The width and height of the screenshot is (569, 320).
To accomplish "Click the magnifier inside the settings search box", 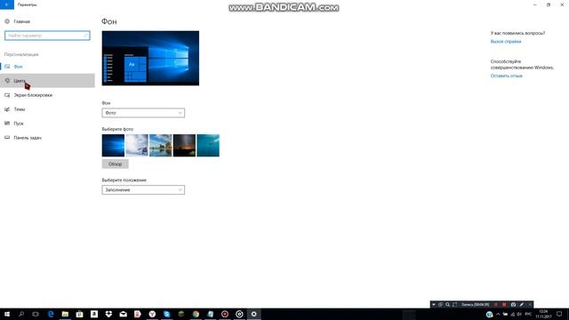I will [x=85, y=36].
